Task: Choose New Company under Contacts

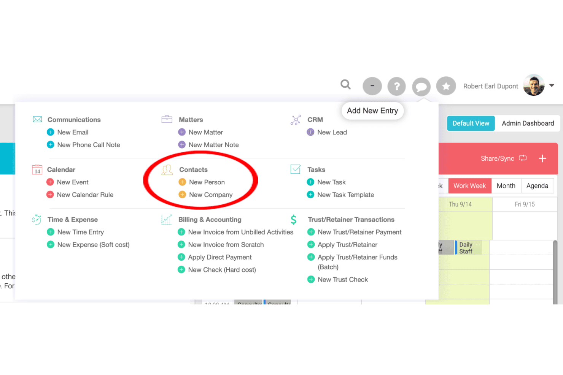Action: click(x=211, y=195)
